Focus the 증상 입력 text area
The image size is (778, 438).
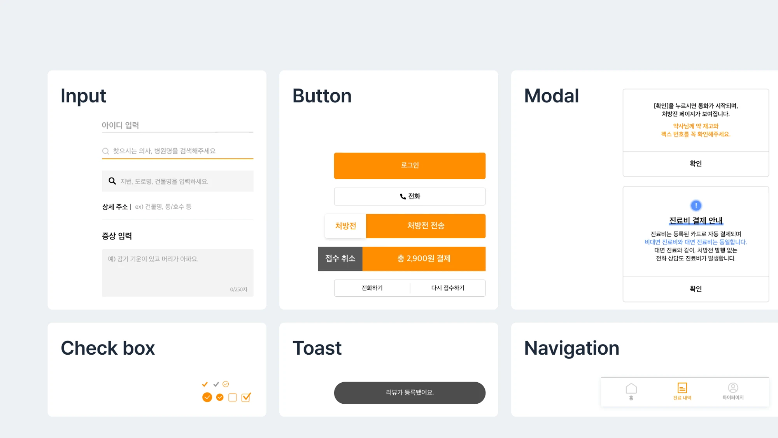(x=177, y=273)
